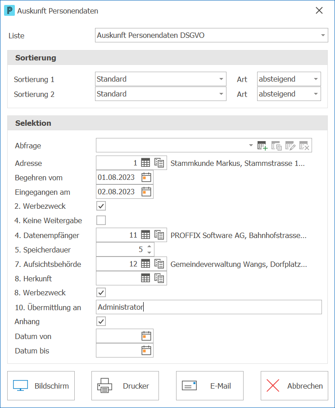Screen dimensions: 335x408
Task: Decrease the Speicherdauer value with down arrow
Action: [149, 252]
